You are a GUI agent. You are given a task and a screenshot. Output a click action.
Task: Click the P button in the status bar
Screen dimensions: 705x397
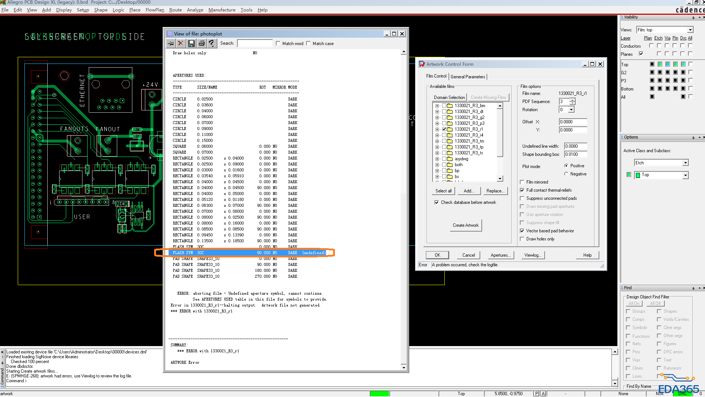(536, 394)
